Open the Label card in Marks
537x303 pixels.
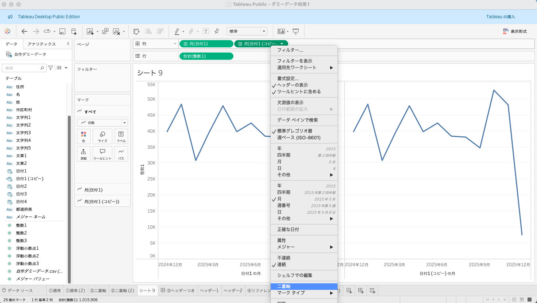click(x=121, y=136)
